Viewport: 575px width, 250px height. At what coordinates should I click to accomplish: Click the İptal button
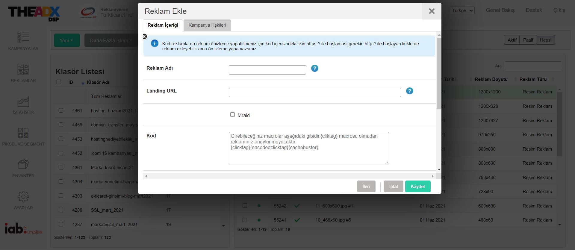point(393,187)
